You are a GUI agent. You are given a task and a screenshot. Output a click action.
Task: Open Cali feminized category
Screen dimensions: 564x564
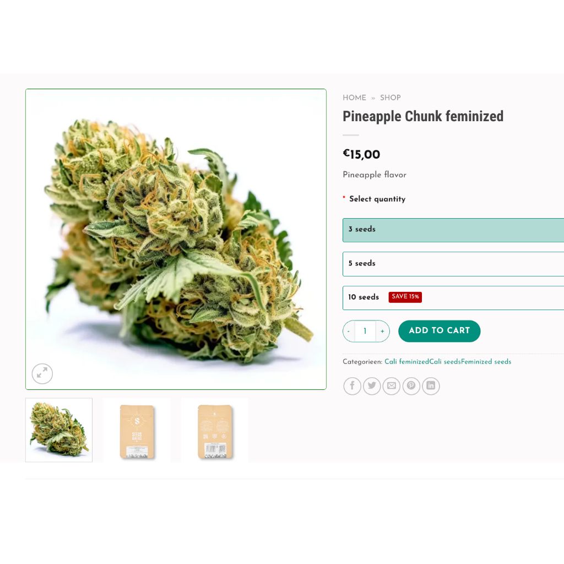point(406,361)
